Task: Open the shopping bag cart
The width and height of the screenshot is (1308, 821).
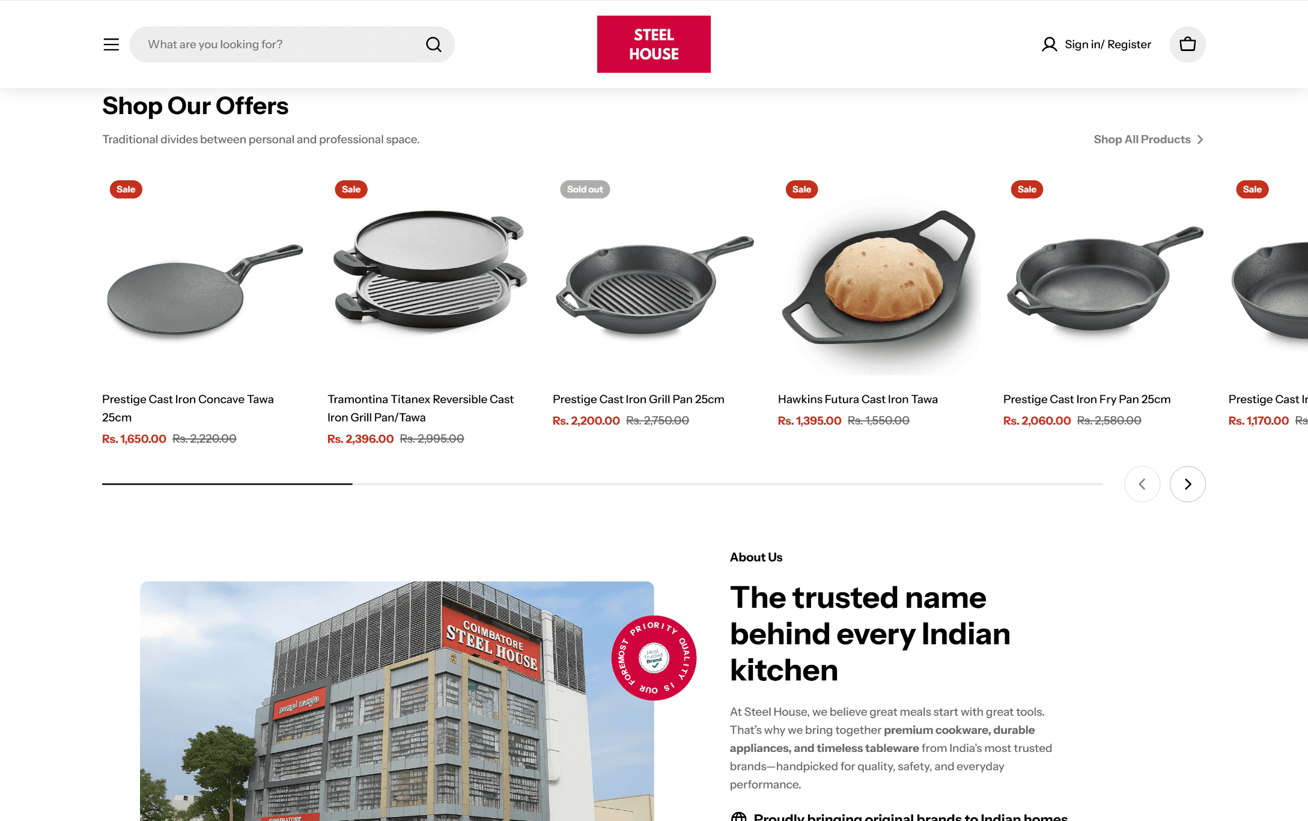Action: (1187, 44)
